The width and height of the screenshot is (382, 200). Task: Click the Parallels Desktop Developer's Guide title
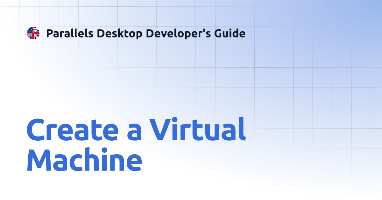146,33
